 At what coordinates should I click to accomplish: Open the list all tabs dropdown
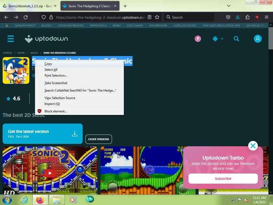pos(229,6)
